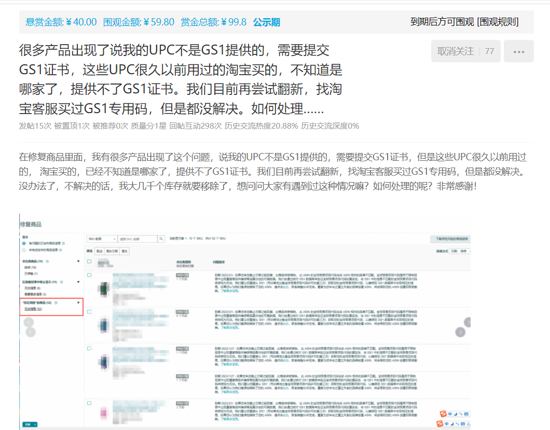The image size is (550, 430).
Task: Tick checkbox for the pink product row
Action: 89,404
